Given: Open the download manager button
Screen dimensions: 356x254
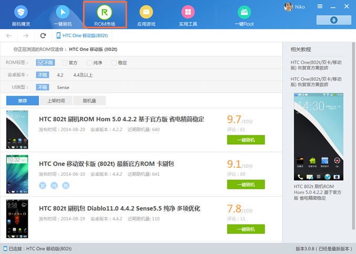Looking at the screenshot, I should 334,20.
